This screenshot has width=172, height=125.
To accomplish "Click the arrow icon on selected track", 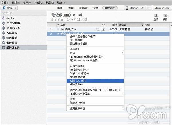I will click(x=82, y=34).
